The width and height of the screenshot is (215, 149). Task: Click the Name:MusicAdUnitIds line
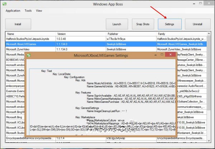(x=131, y=83)
